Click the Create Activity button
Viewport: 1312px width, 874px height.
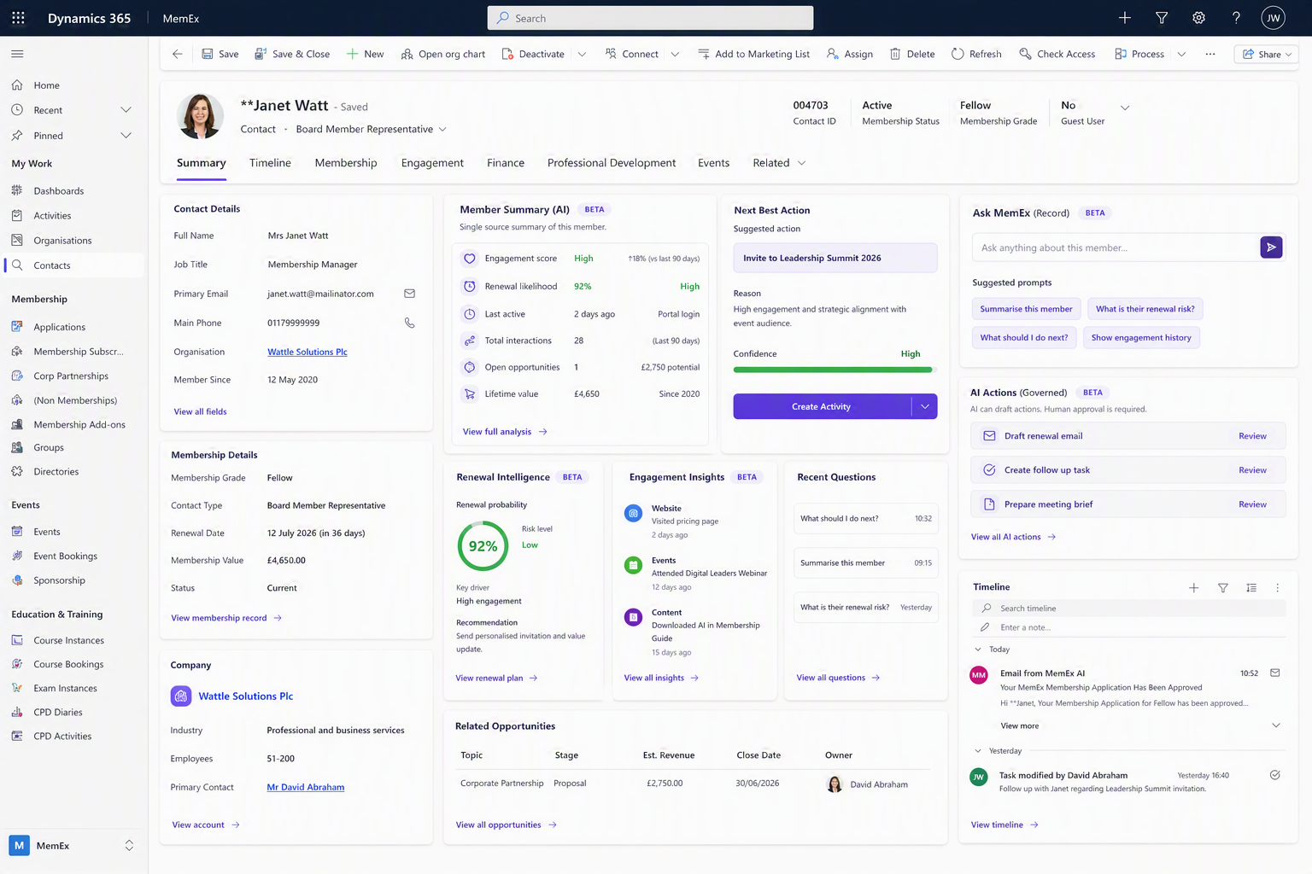point(822,406)
